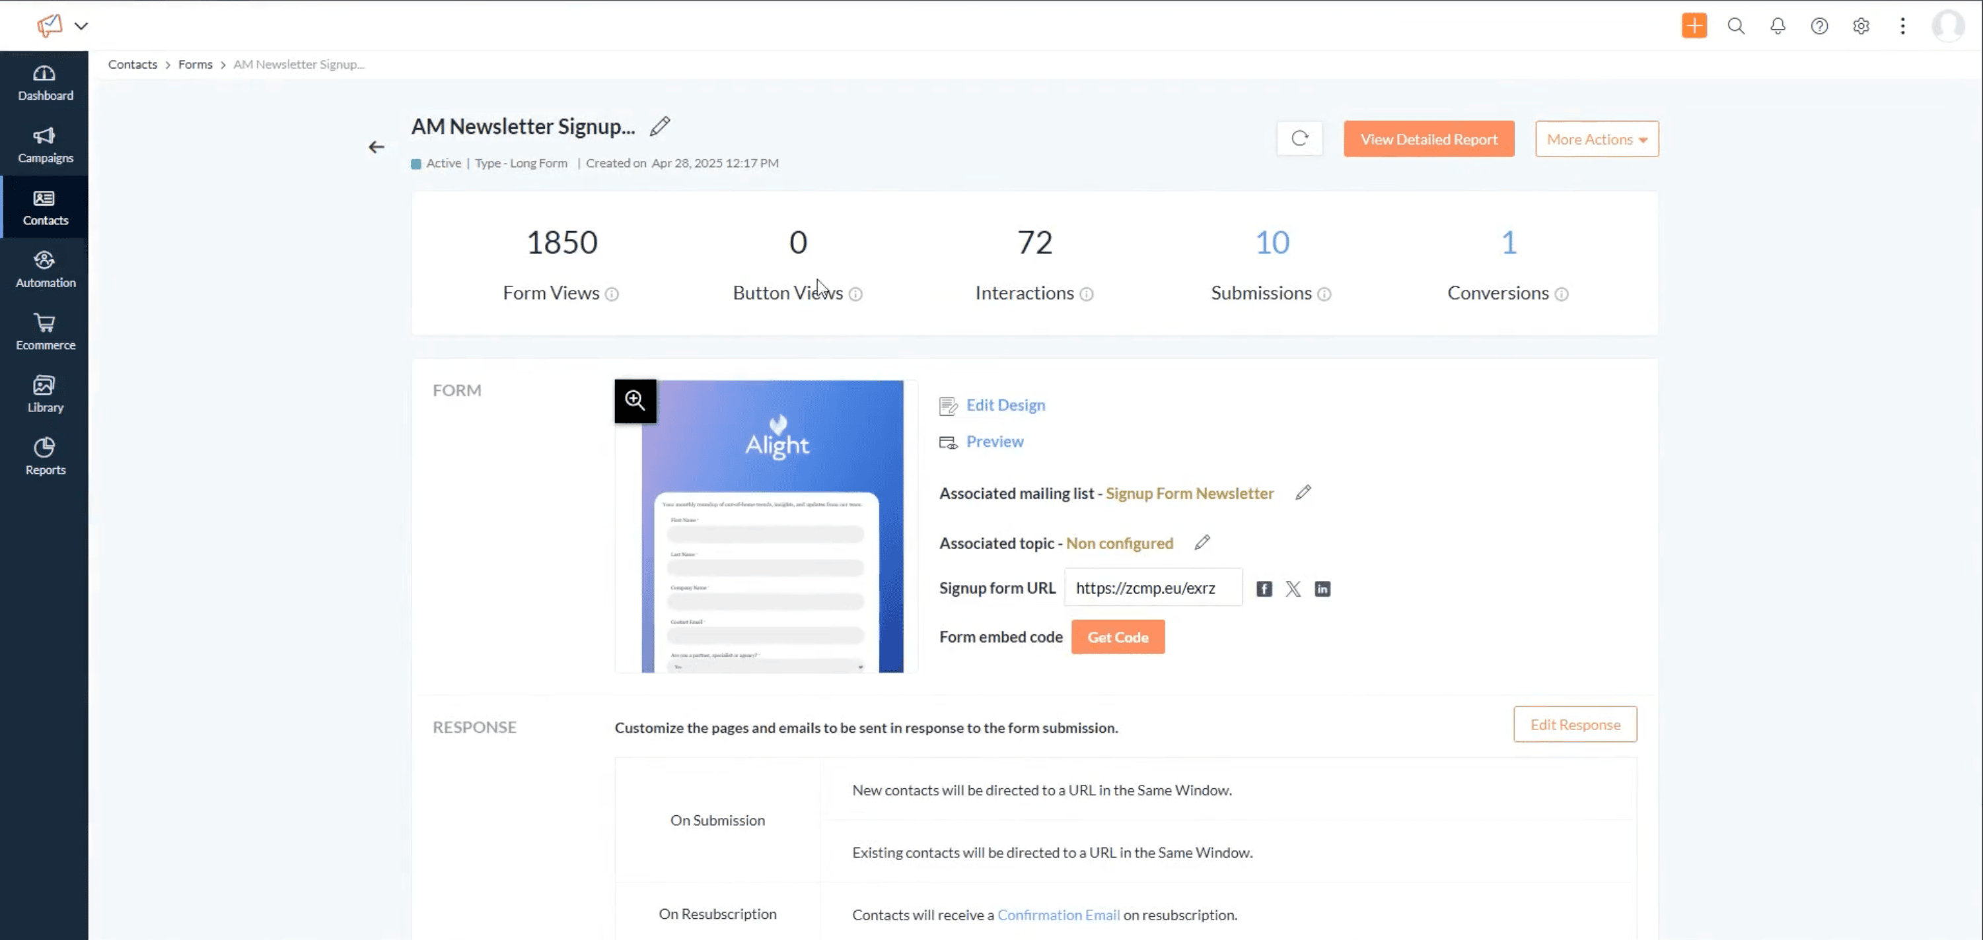Screen dimensions: 1983x940
Task: Click the AM Newsletter Signup breadcrumb text
Action: (299, 65)
